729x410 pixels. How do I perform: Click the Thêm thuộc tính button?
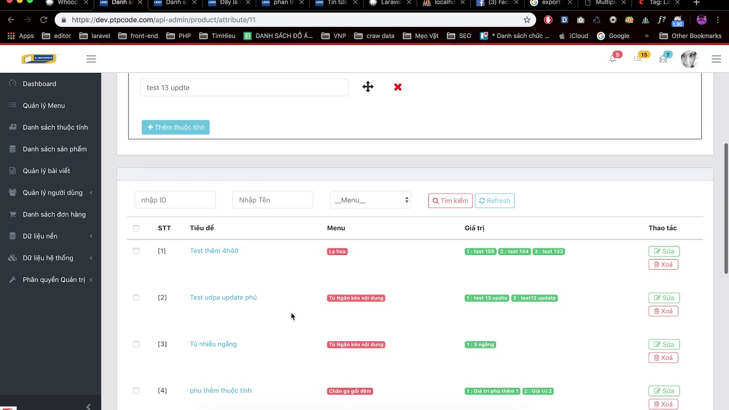point(175,127)
